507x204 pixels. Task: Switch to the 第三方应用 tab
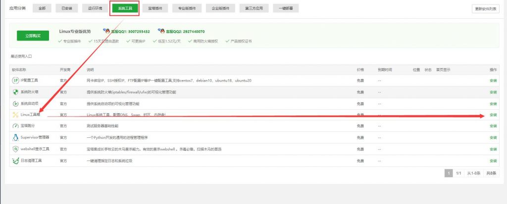[254, 9]
